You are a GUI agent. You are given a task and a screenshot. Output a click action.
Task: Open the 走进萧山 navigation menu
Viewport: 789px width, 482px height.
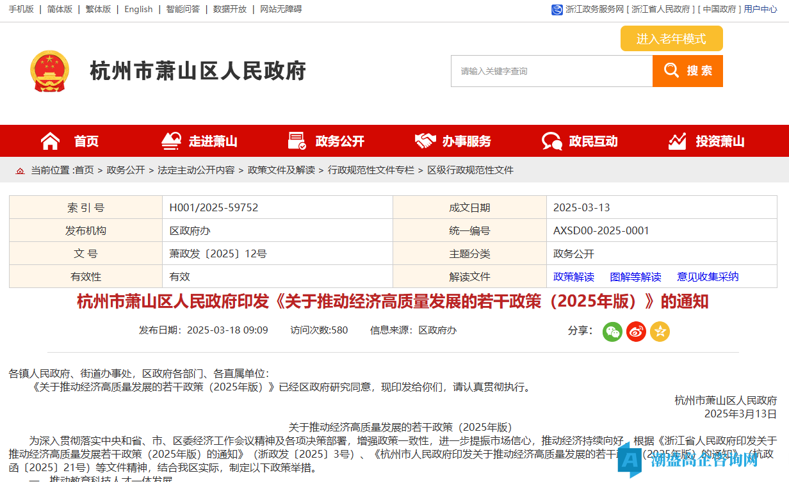click(x=213, y=141)
